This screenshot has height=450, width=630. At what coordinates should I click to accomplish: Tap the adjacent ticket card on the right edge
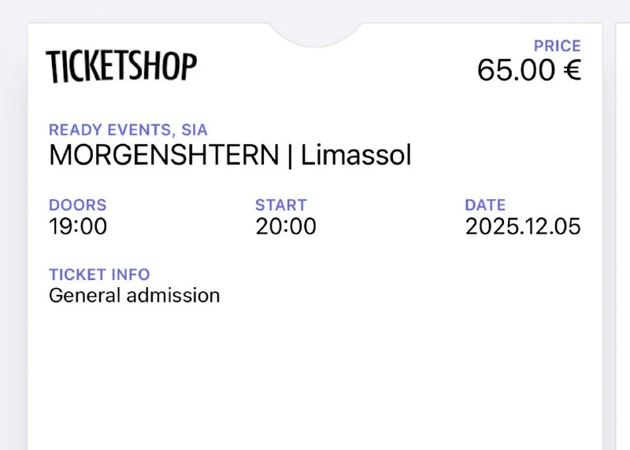[622, 236]
